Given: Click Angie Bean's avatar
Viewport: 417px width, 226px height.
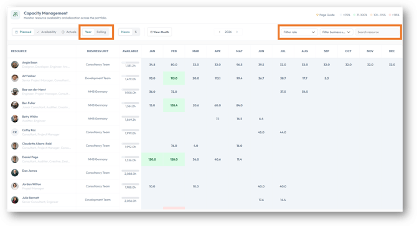Looking at the screenshot, I should (x=15, y=65).
